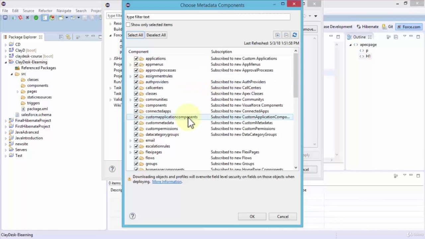
Task: Click the console monitor icon in Eclipse toolbar
Action: [x=5, y=18]
